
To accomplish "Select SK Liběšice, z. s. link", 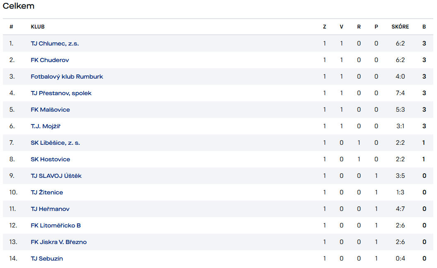I will (x=55, y=143).
